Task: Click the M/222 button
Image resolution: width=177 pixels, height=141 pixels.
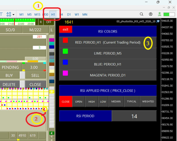Action: tap(35, 30)
